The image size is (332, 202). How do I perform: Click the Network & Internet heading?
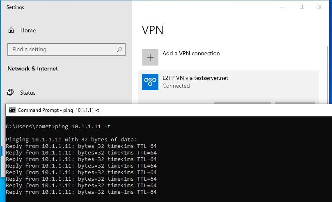[x=32, y=69]
